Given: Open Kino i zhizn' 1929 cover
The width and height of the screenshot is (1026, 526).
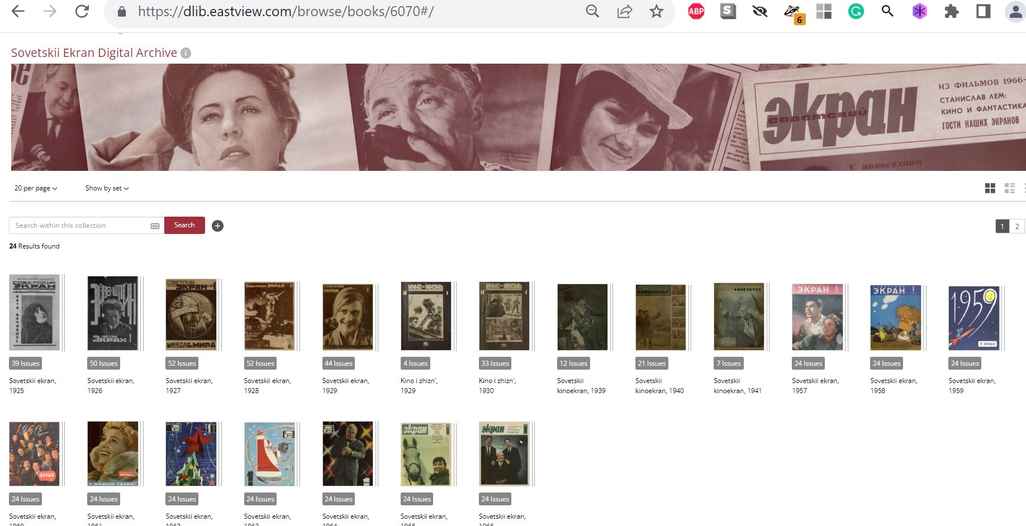Looking at the screenshot, I should (426, 315).
